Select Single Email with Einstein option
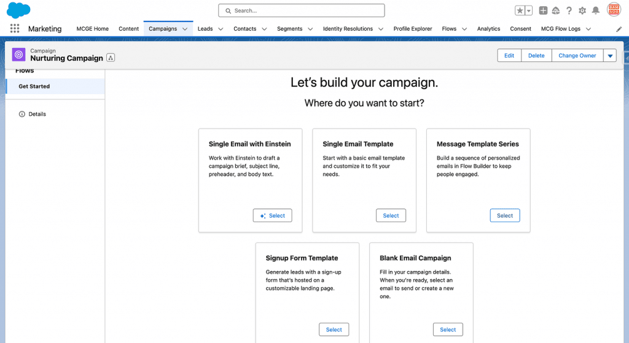Viewport: 629px width, 343px height. [272, 216]
